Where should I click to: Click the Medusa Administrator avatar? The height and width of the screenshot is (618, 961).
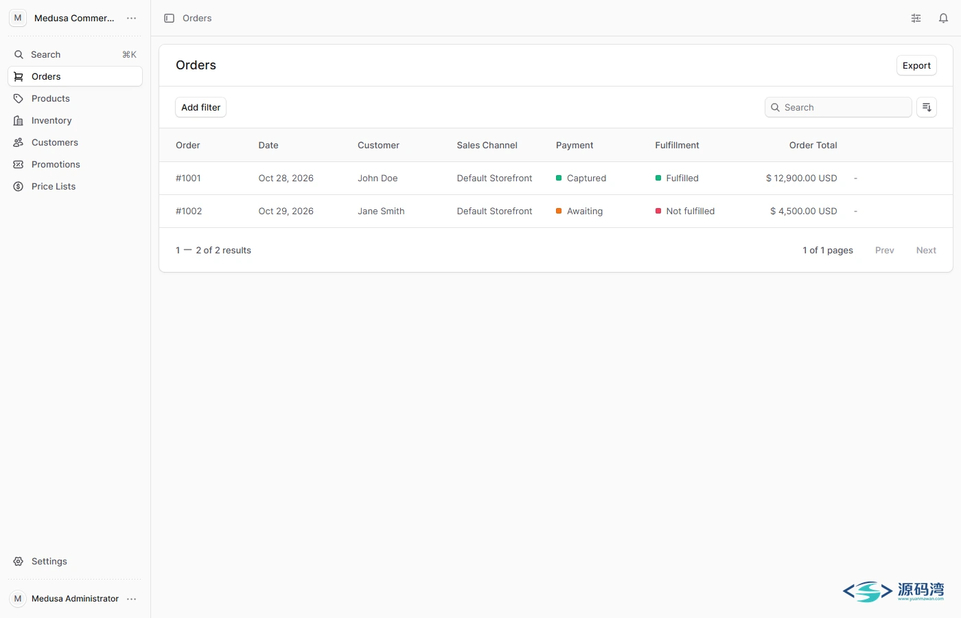(18, 599)
